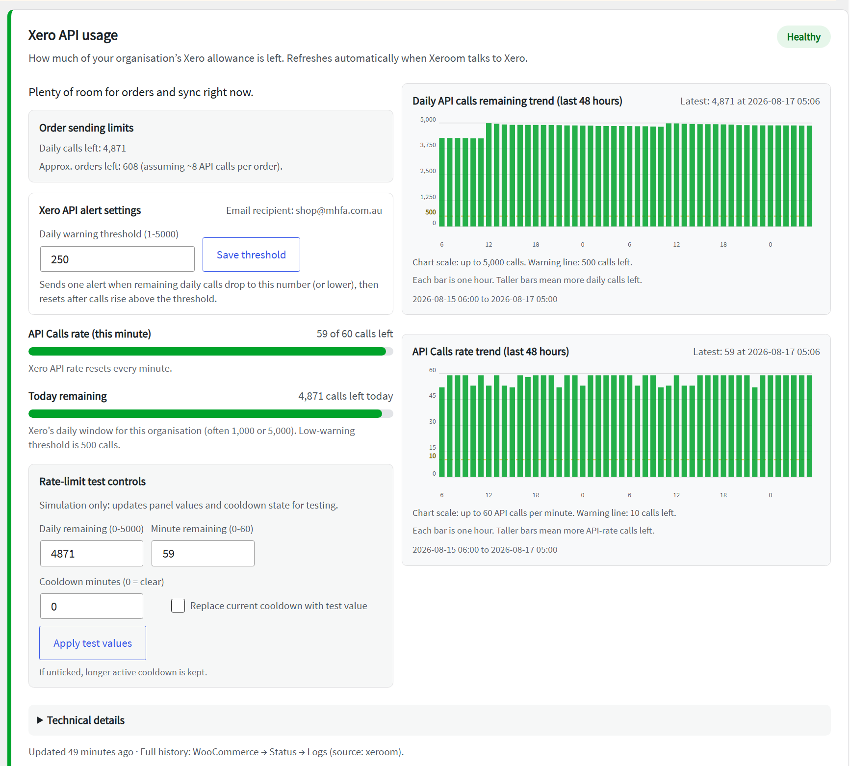
Task: Click "API Calls rate trend" chart title
Action: [490, 352]
